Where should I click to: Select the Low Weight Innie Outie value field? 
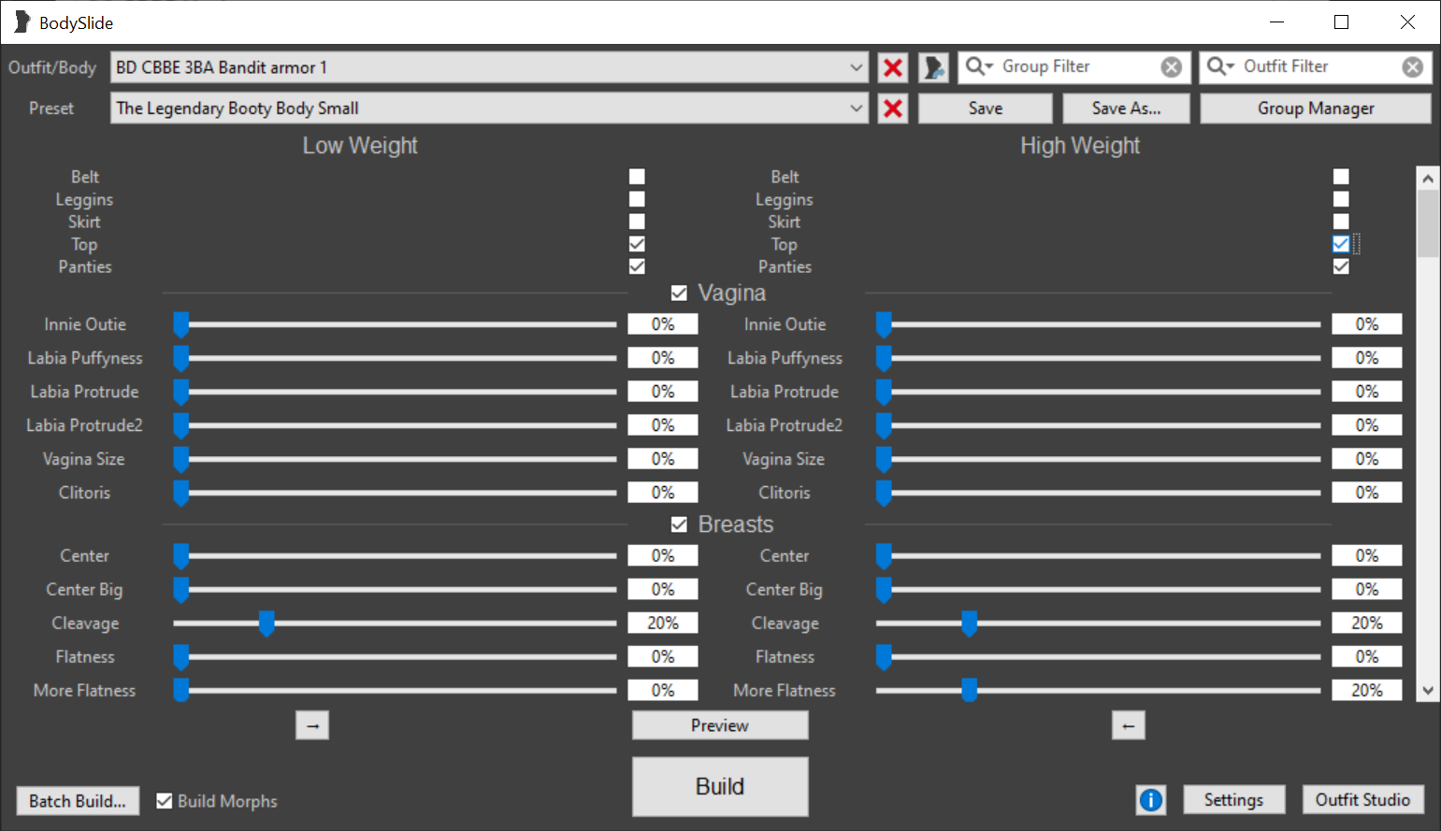pos(663,324)
